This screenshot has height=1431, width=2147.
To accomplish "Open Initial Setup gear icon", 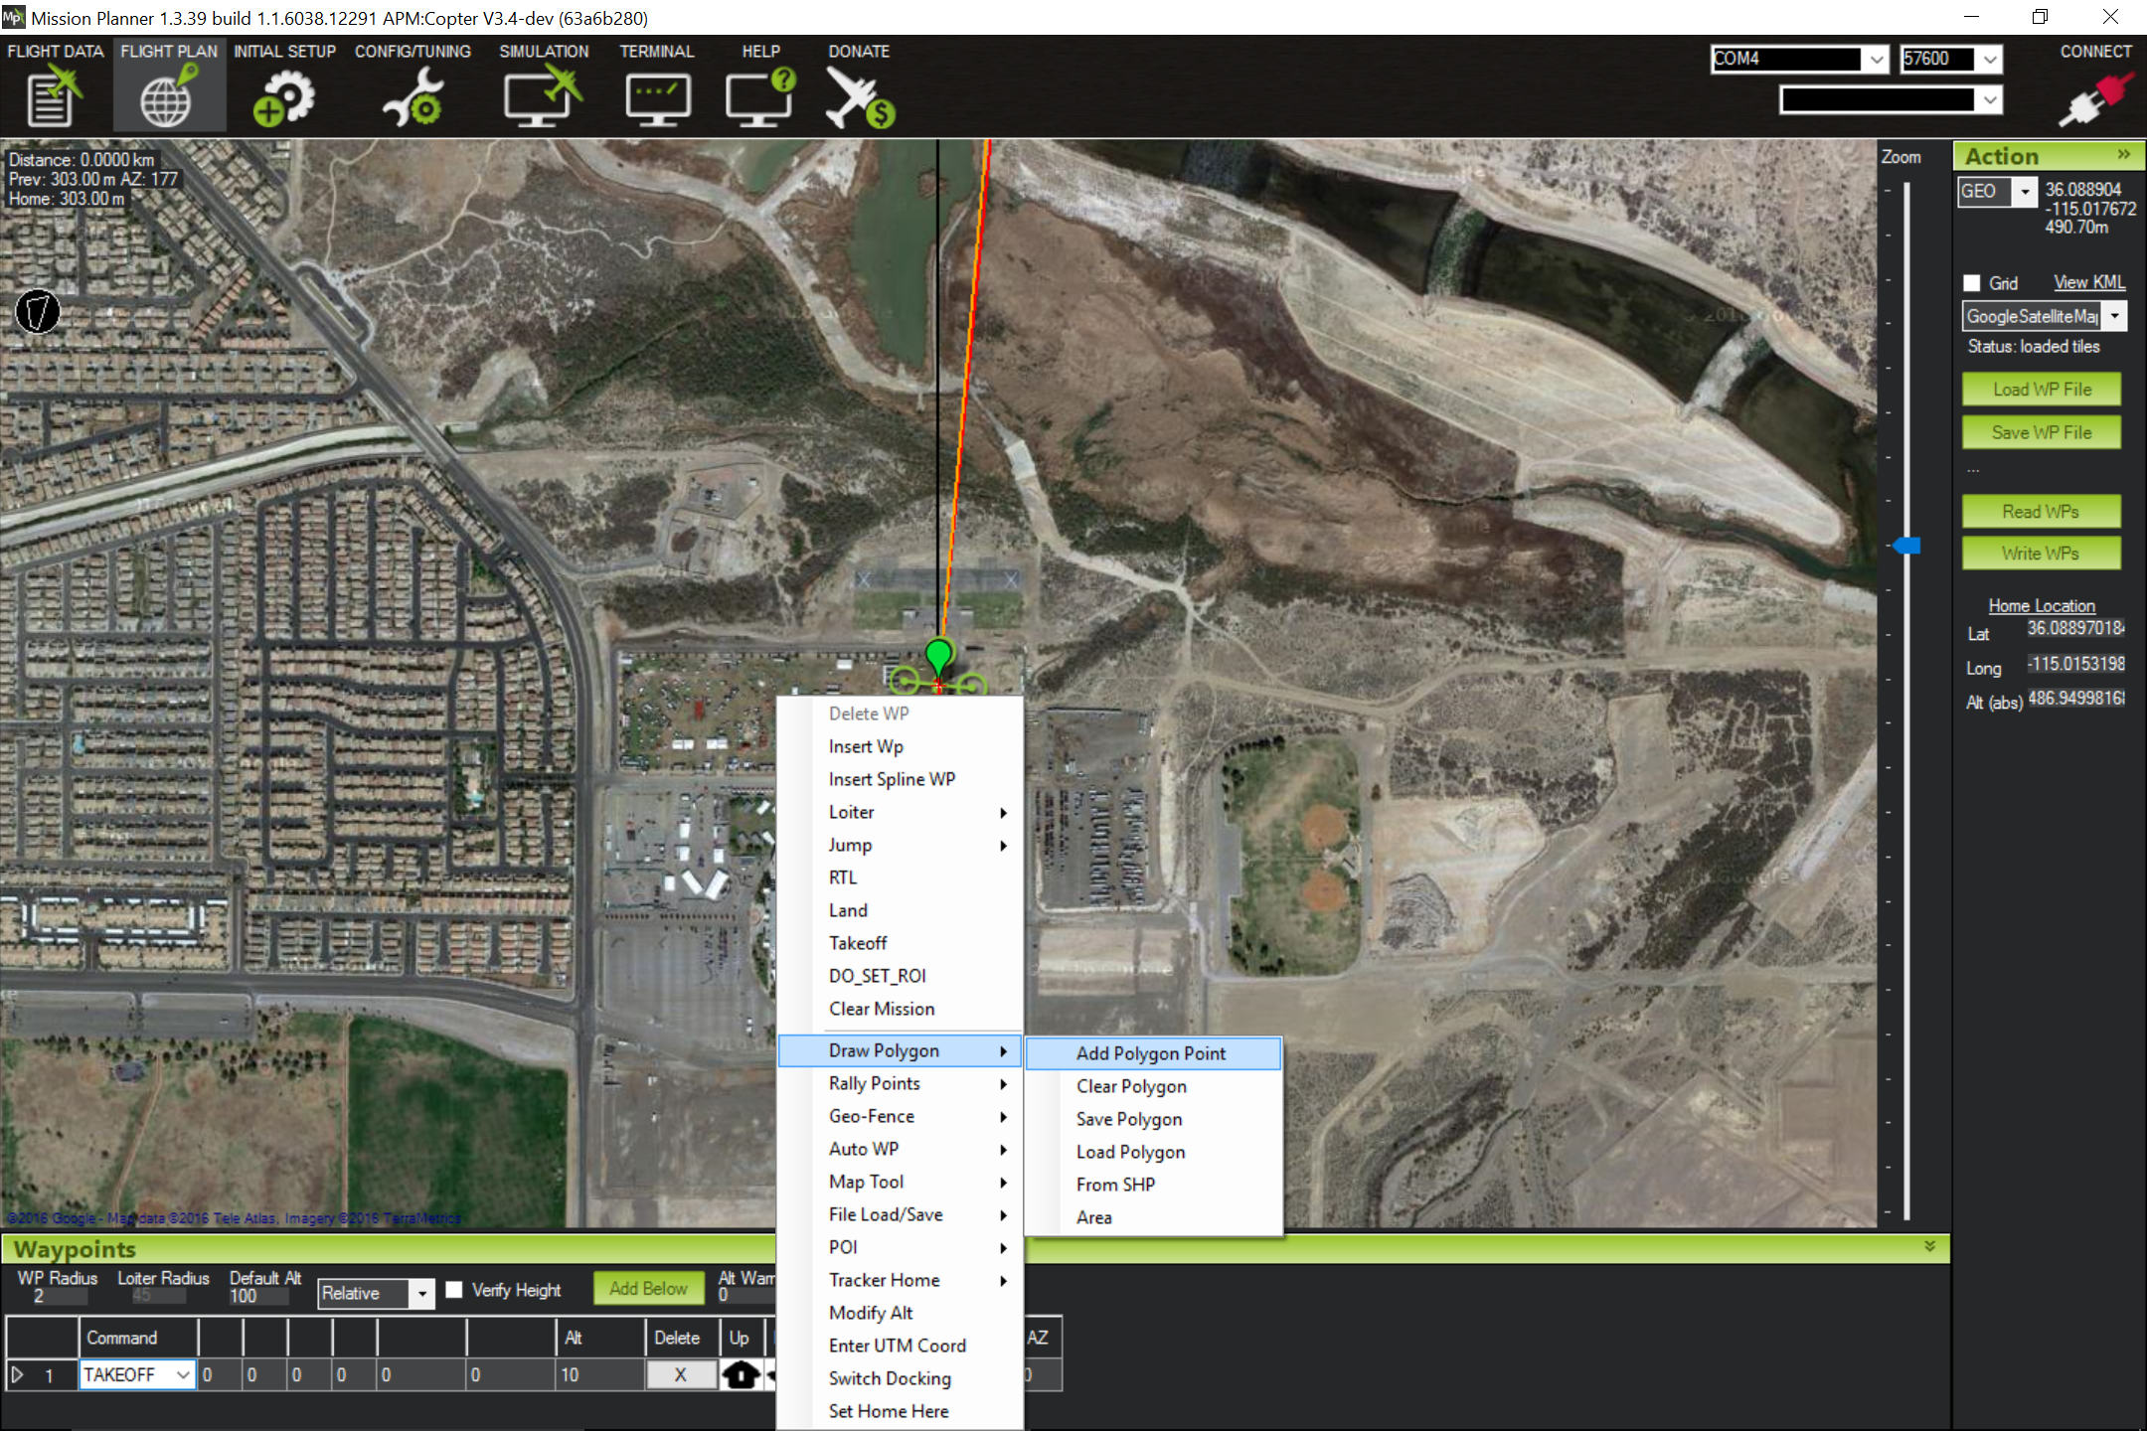I will tap(283, 97).
